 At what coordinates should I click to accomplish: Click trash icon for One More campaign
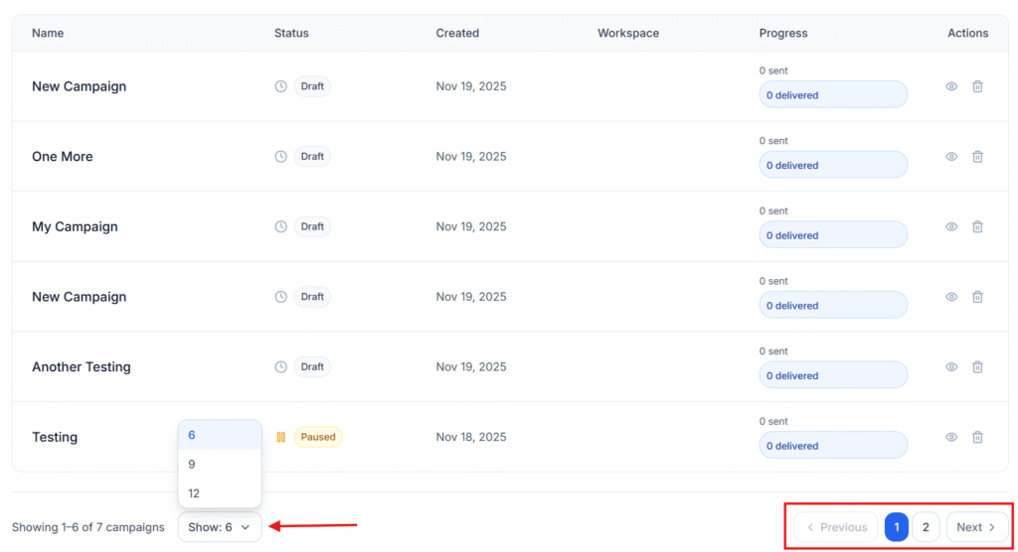coord(977,157)
